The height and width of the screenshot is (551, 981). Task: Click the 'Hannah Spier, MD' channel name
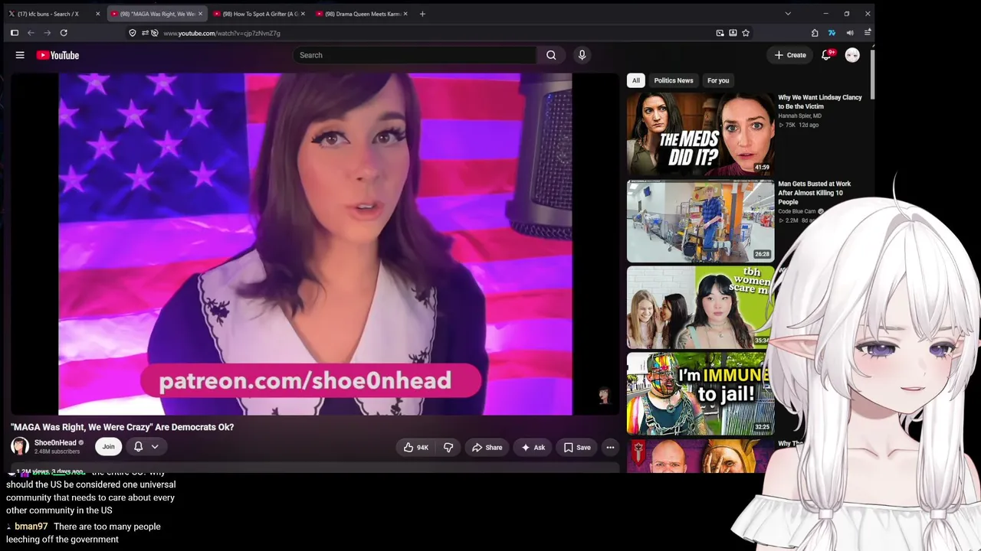click(x=800, y=116)
